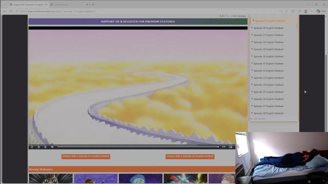Open Dragon Ball Z Episode 24 English Dubbed link
This screenshot has height=184, width=328.
[x=86, y=156]
